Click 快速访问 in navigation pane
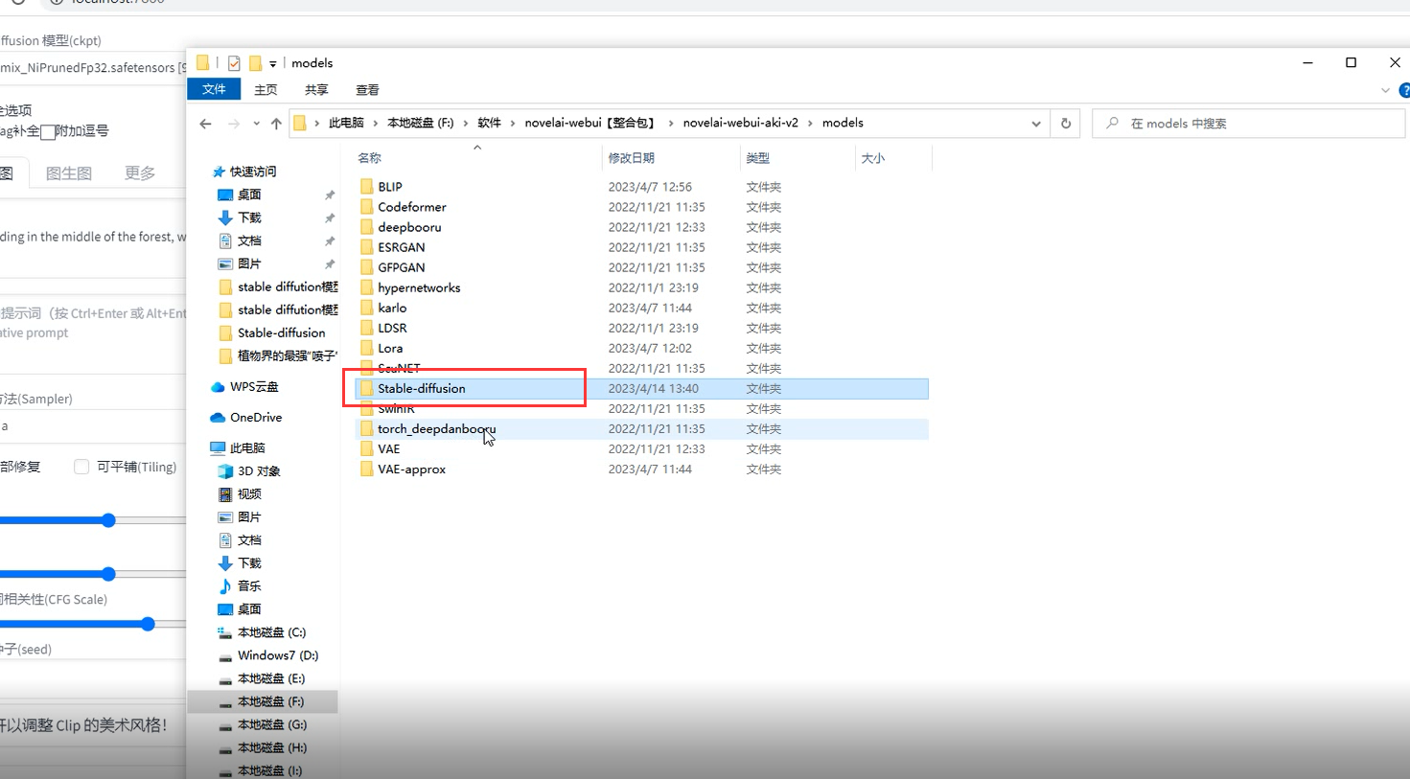The width and height of the screenshot is (1410, 779). click(x=252, y=172)
